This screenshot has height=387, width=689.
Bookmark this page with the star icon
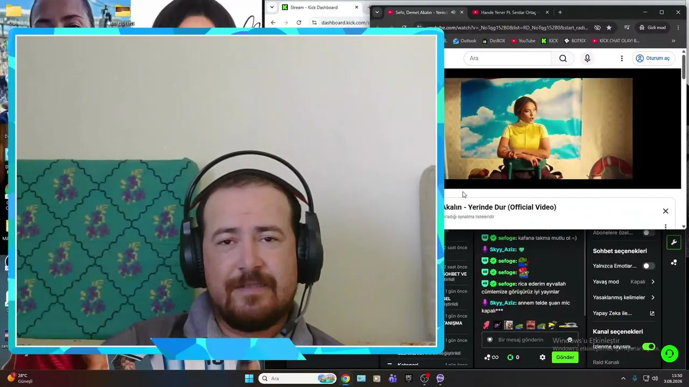(609, 27)
